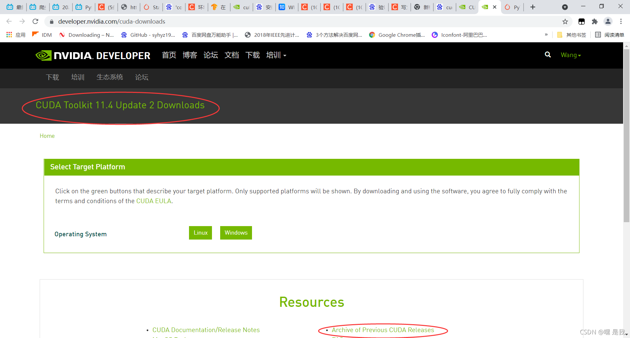This screenshot has width=630, height=338.
Task: Click the NVIDIA Developer logo
Action: pyautogui.click(x=93, y=55)
